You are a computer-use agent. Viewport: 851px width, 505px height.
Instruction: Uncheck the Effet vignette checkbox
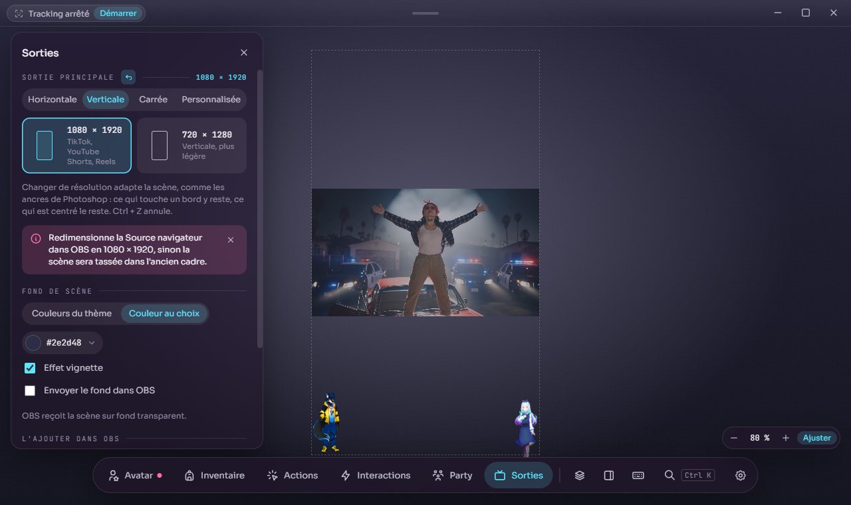30,368
